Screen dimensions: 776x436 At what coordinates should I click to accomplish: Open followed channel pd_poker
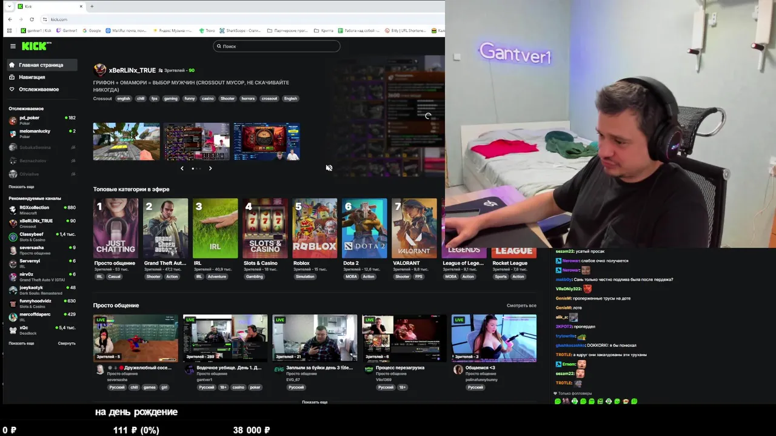[42, 120]
